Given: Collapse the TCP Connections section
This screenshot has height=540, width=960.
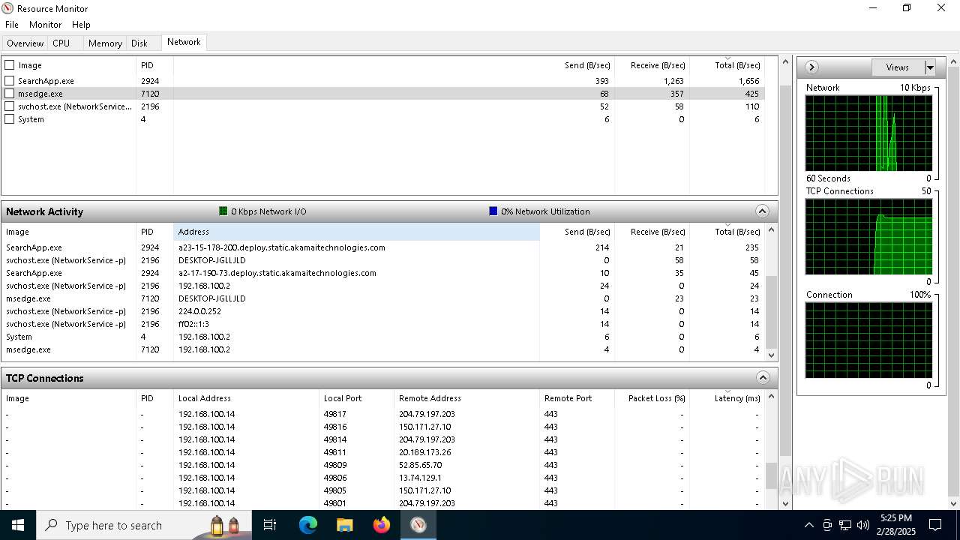Looking at the screenshot, I should point(762,378).
